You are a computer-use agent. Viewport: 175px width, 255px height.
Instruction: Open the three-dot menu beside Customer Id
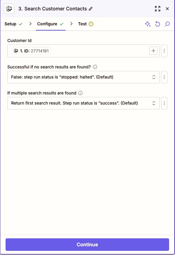[164, 51]
